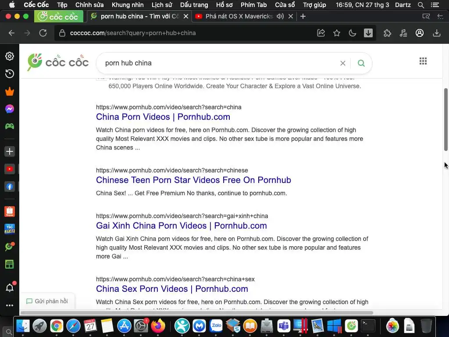This screenshot has height=337, width=449.
Task: Open Spotlight search in menu bar
Action: coord(420,5)
